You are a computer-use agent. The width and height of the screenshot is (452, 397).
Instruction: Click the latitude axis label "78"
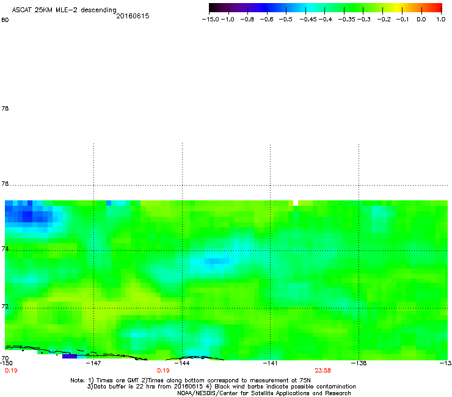coord(5,108)
